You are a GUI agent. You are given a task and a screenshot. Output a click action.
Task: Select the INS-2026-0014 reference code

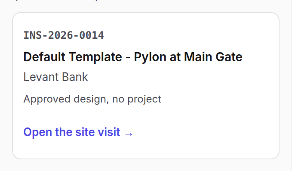64,35
